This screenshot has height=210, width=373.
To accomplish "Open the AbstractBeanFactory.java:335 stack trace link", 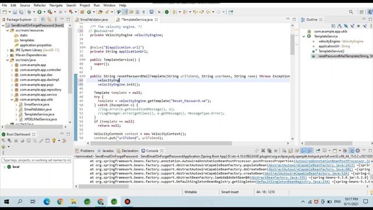I will (279, 177).
